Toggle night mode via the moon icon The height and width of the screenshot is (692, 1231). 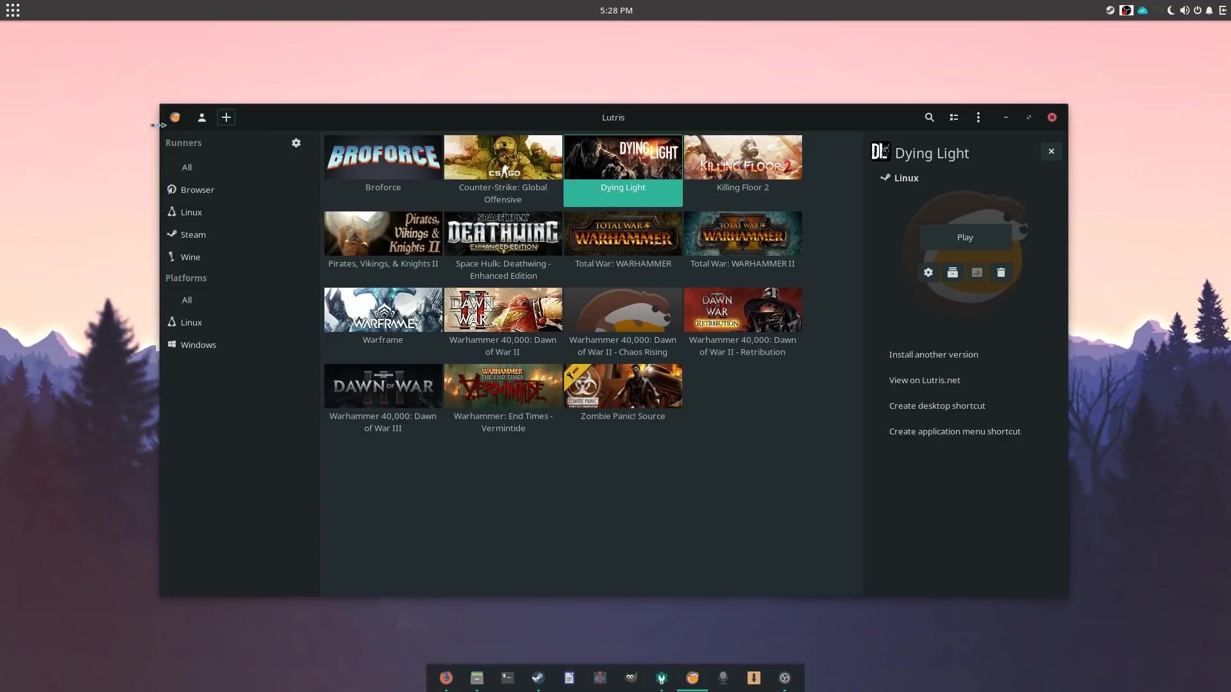(x=1171, y=10)
